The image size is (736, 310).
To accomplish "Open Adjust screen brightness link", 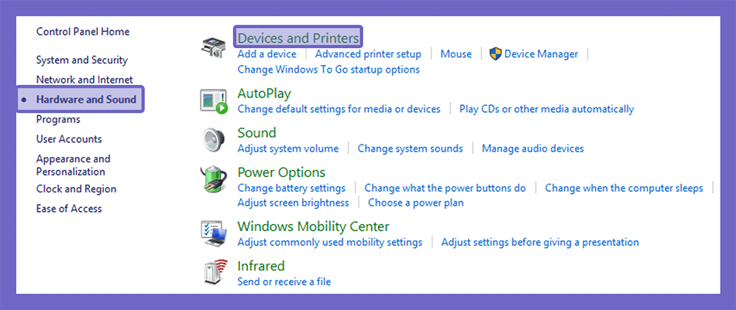I will coord(293,203).
